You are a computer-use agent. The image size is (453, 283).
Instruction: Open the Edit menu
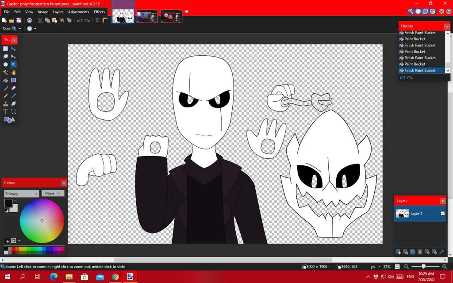click(x=17, y=12)
